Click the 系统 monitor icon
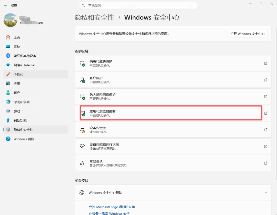This screenshot has width=277, height=215. click(8, 47)
